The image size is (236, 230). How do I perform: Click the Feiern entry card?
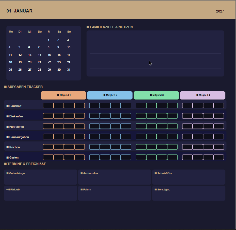pyautogui.click(x=115, y=193)
